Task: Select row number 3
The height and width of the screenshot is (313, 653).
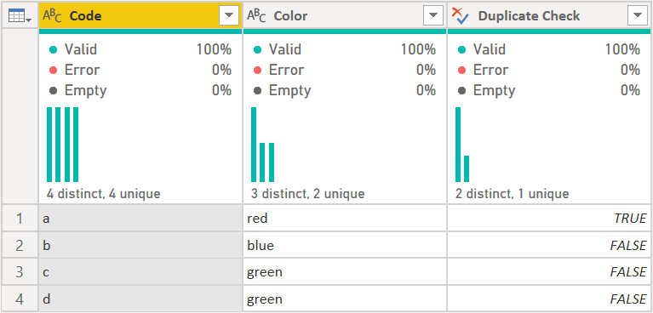Action: tap(20, 272)
